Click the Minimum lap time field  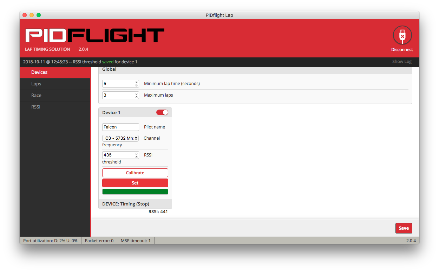pyautogui.click(x=118, y=84)
